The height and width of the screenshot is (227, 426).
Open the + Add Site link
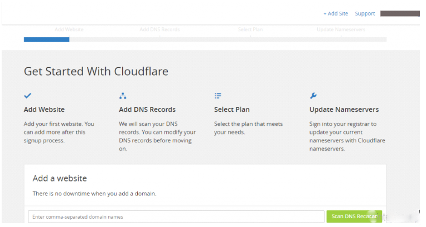click(x=336, y=13)
